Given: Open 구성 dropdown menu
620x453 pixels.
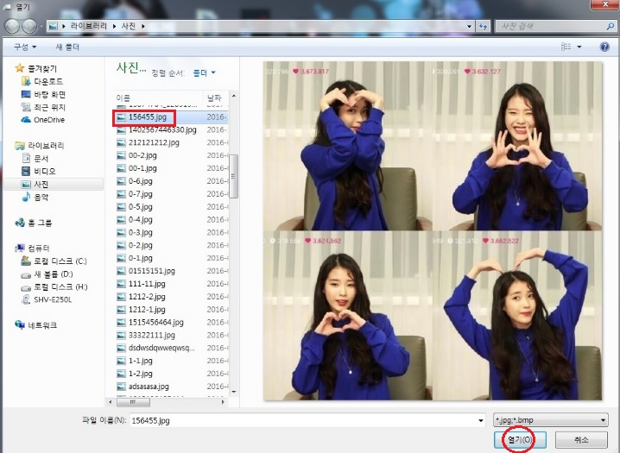Looking at the screenshot, I should pyautogui.click(x=25, y=47).
